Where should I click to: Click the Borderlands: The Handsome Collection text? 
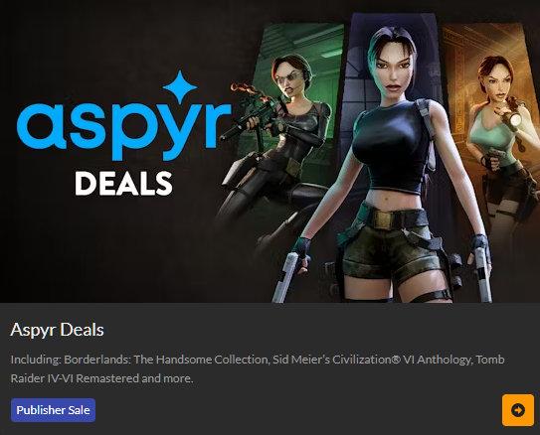click(166, 360)
